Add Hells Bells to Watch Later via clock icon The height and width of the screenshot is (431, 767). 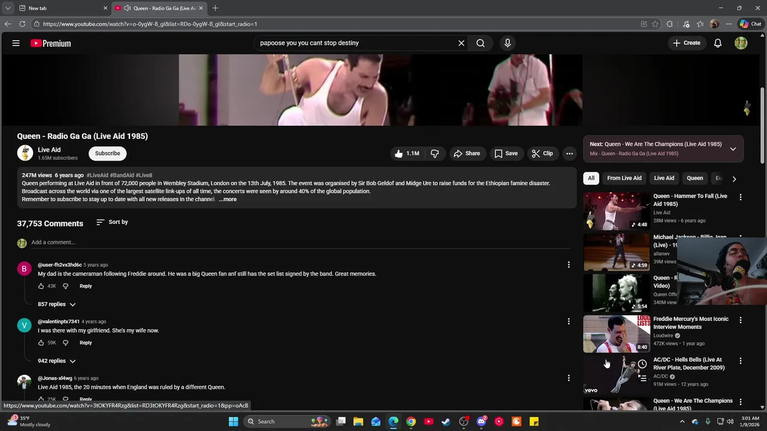tap(642, 364)
